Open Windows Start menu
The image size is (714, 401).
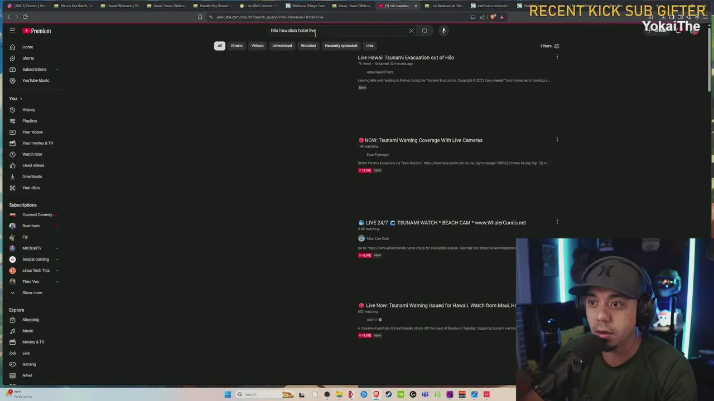(x=228, y=394)
